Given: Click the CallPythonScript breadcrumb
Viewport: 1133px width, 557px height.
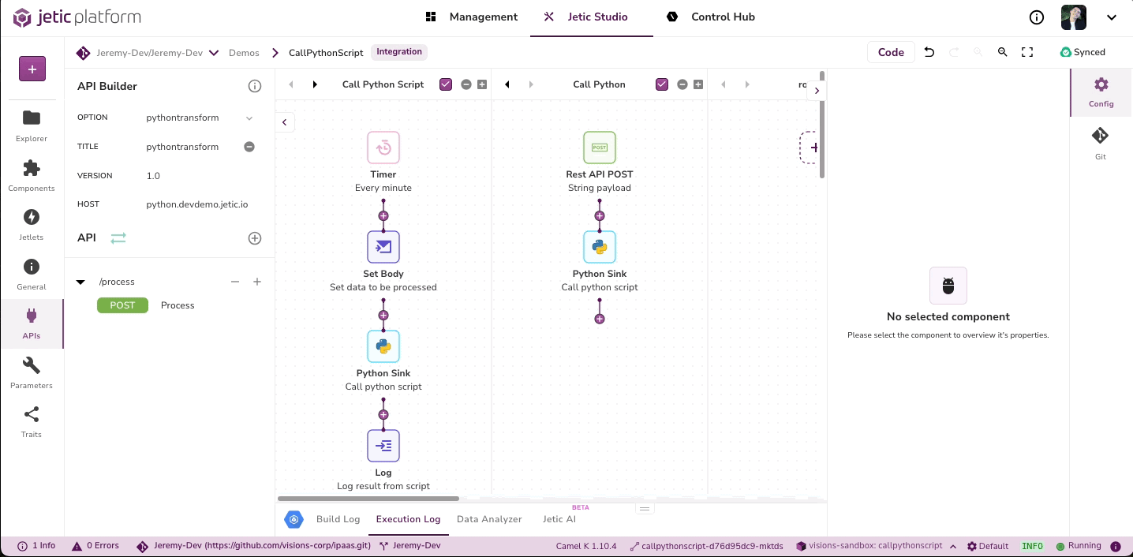Looking at the screenshot, I should pyautogui.click(x=326, y=53).
